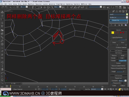Click the Break button
This screenshot has height=97, width=129.
tap(123, 56)
